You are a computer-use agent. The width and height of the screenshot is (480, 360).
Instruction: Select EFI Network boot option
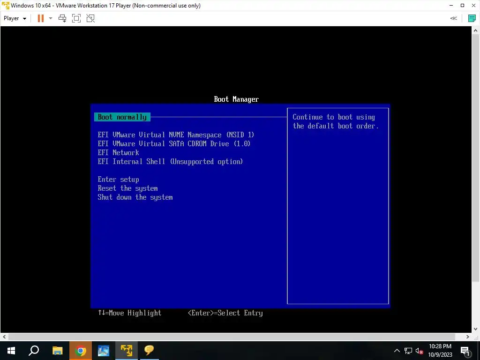[118, 152]
